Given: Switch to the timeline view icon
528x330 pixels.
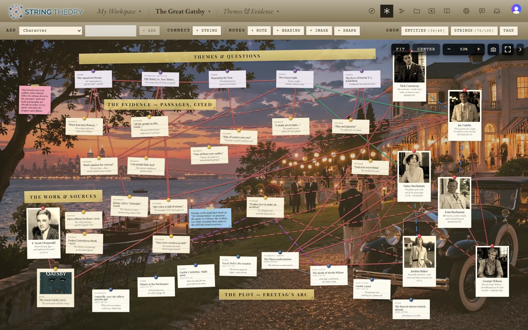Looking at the screenshot, I should pos(402,11).
